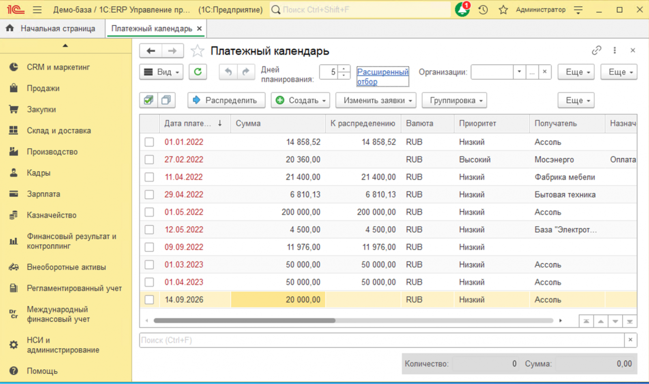Increase Дней планирования stepper up arrow
Viewport: 649px width, 384px height.
pos(344,69)
